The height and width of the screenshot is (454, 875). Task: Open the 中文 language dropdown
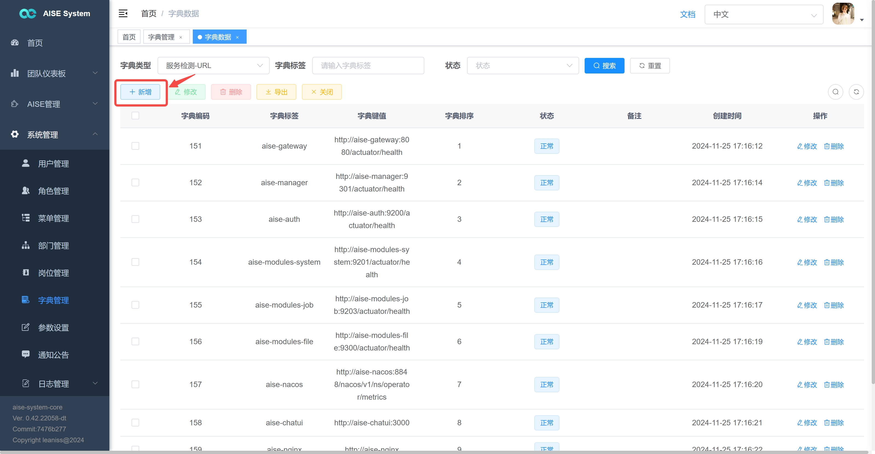[x=764, y=14]
